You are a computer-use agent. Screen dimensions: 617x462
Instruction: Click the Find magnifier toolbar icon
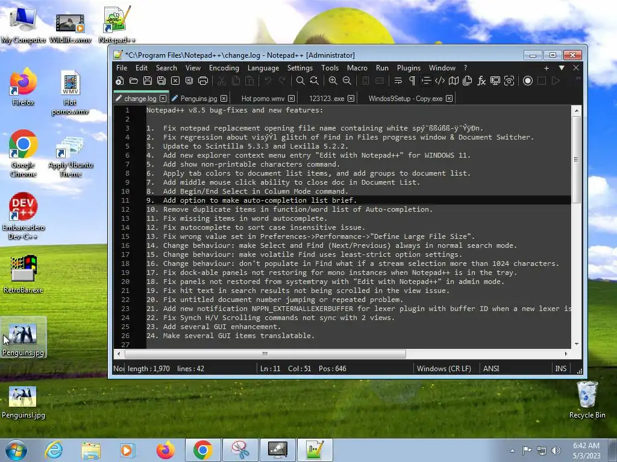click(x=300, y=81)
